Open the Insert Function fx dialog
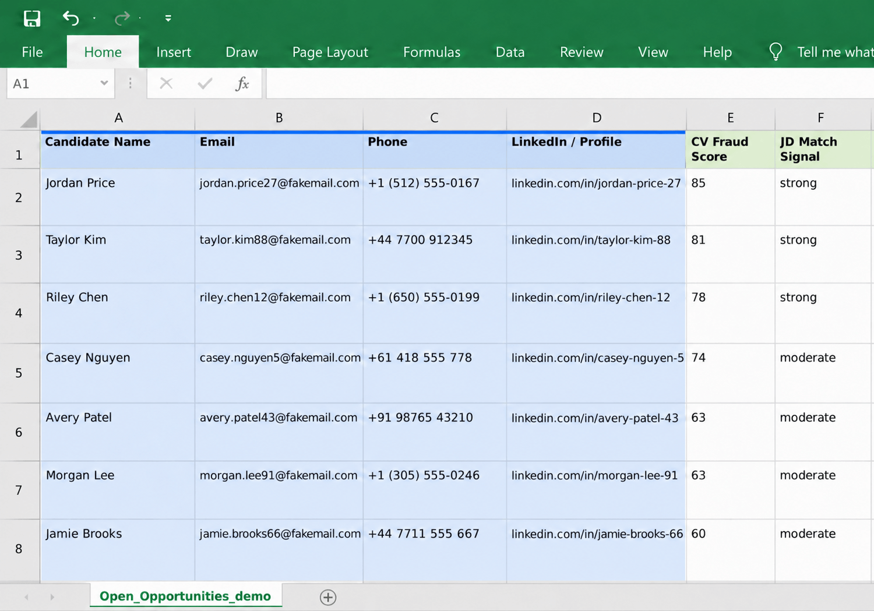The width and height of the screenshot is (874, 611). pyautogui.click(x=242, y=83)
